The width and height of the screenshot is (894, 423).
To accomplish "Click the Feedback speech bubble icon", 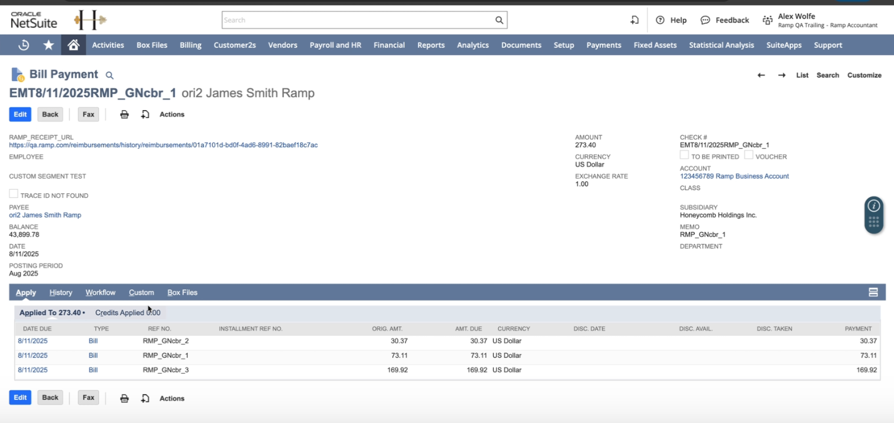I will pyautogui.click(x=705, y=20).
